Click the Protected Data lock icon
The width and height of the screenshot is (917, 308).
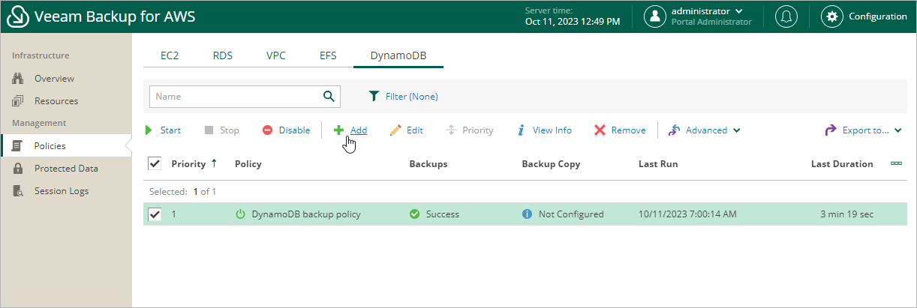(19, 169)
